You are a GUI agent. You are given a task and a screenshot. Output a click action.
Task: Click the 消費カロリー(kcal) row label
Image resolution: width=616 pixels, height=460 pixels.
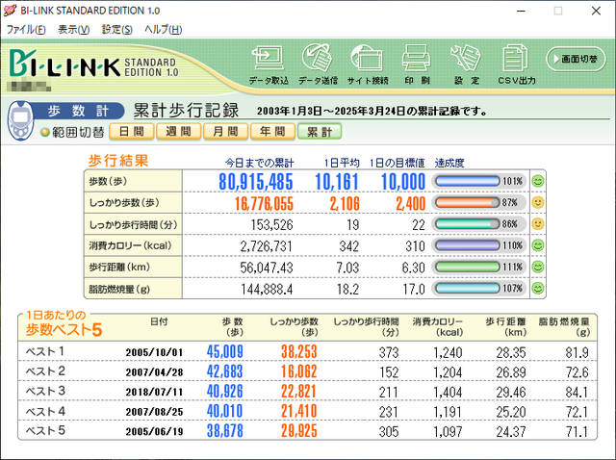click(x=131, y=245)
